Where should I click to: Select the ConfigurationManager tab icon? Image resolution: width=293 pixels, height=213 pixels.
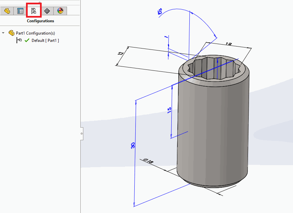pos(34,11)
